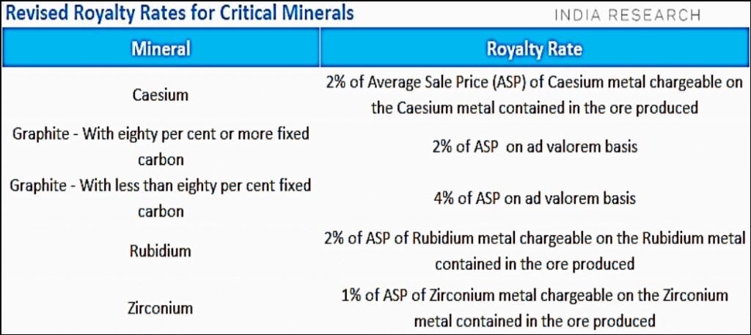Select the Zirconium royalty rate description
The width and height of the screenshot is (751, 335).
click(x=535, y=308)
